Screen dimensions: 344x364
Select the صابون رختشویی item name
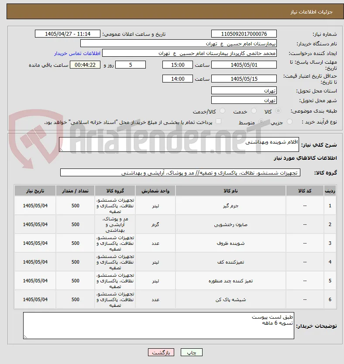tap(230, 225)
